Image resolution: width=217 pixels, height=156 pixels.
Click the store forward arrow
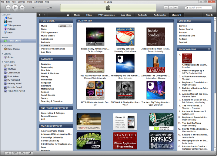45,15
